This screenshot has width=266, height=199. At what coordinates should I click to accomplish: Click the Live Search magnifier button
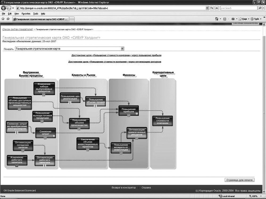tap(260, 8)
